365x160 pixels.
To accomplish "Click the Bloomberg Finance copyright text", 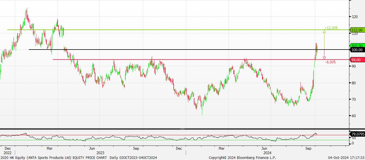I will [242, 158].
